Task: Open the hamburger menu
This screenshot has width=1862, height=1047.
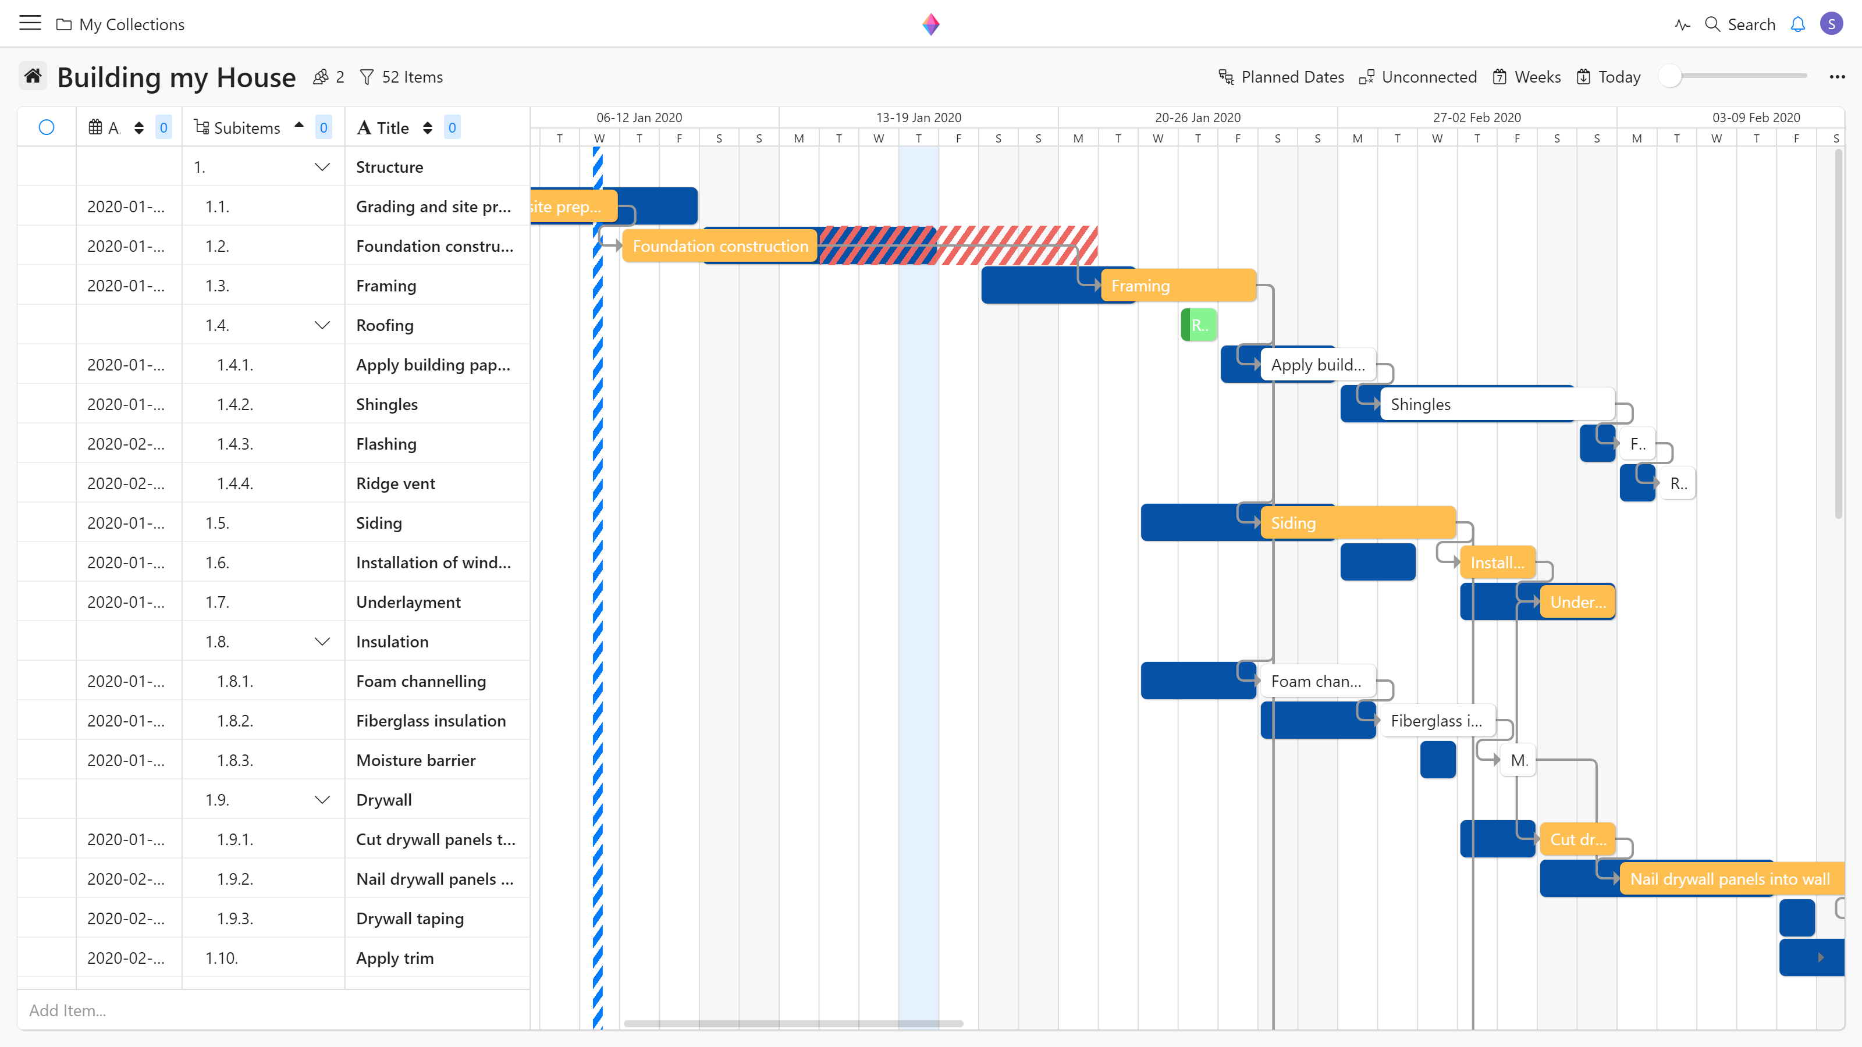Action: pos(30,23)
